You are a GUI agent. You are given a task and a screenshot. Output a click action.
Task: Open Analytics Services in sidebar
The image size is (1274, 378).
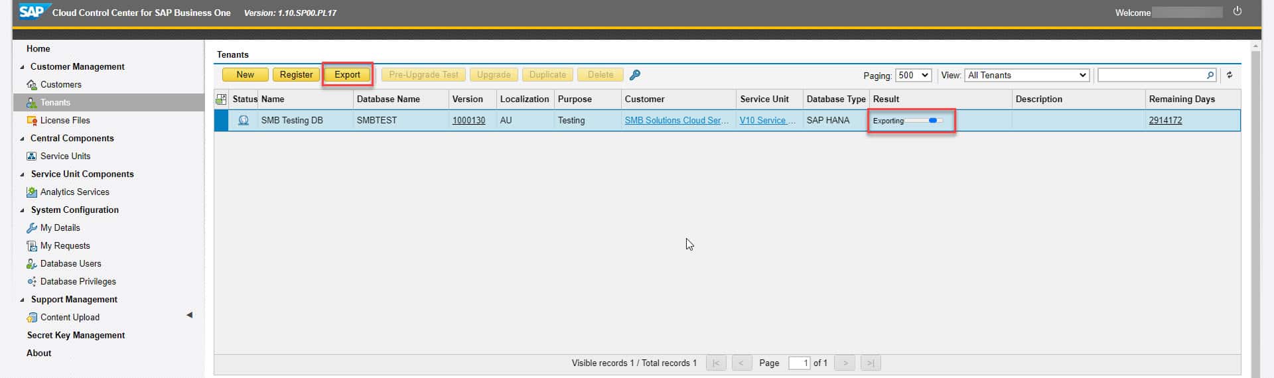pyautogui.click(x=74, y=192)
